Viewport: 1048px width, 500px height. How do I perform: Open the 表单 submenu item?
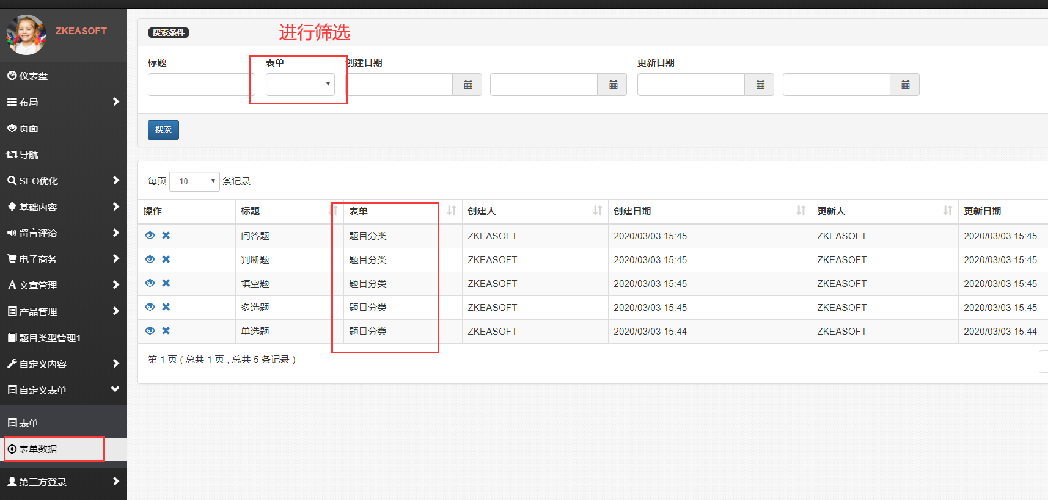tap(64, 423)
